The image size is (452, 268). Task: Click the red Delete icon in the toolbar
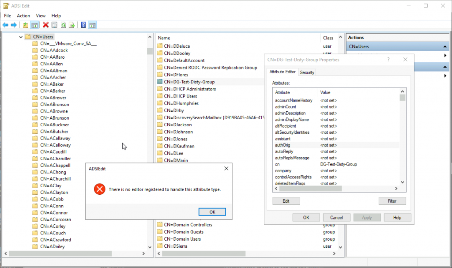tap(45, 25)
